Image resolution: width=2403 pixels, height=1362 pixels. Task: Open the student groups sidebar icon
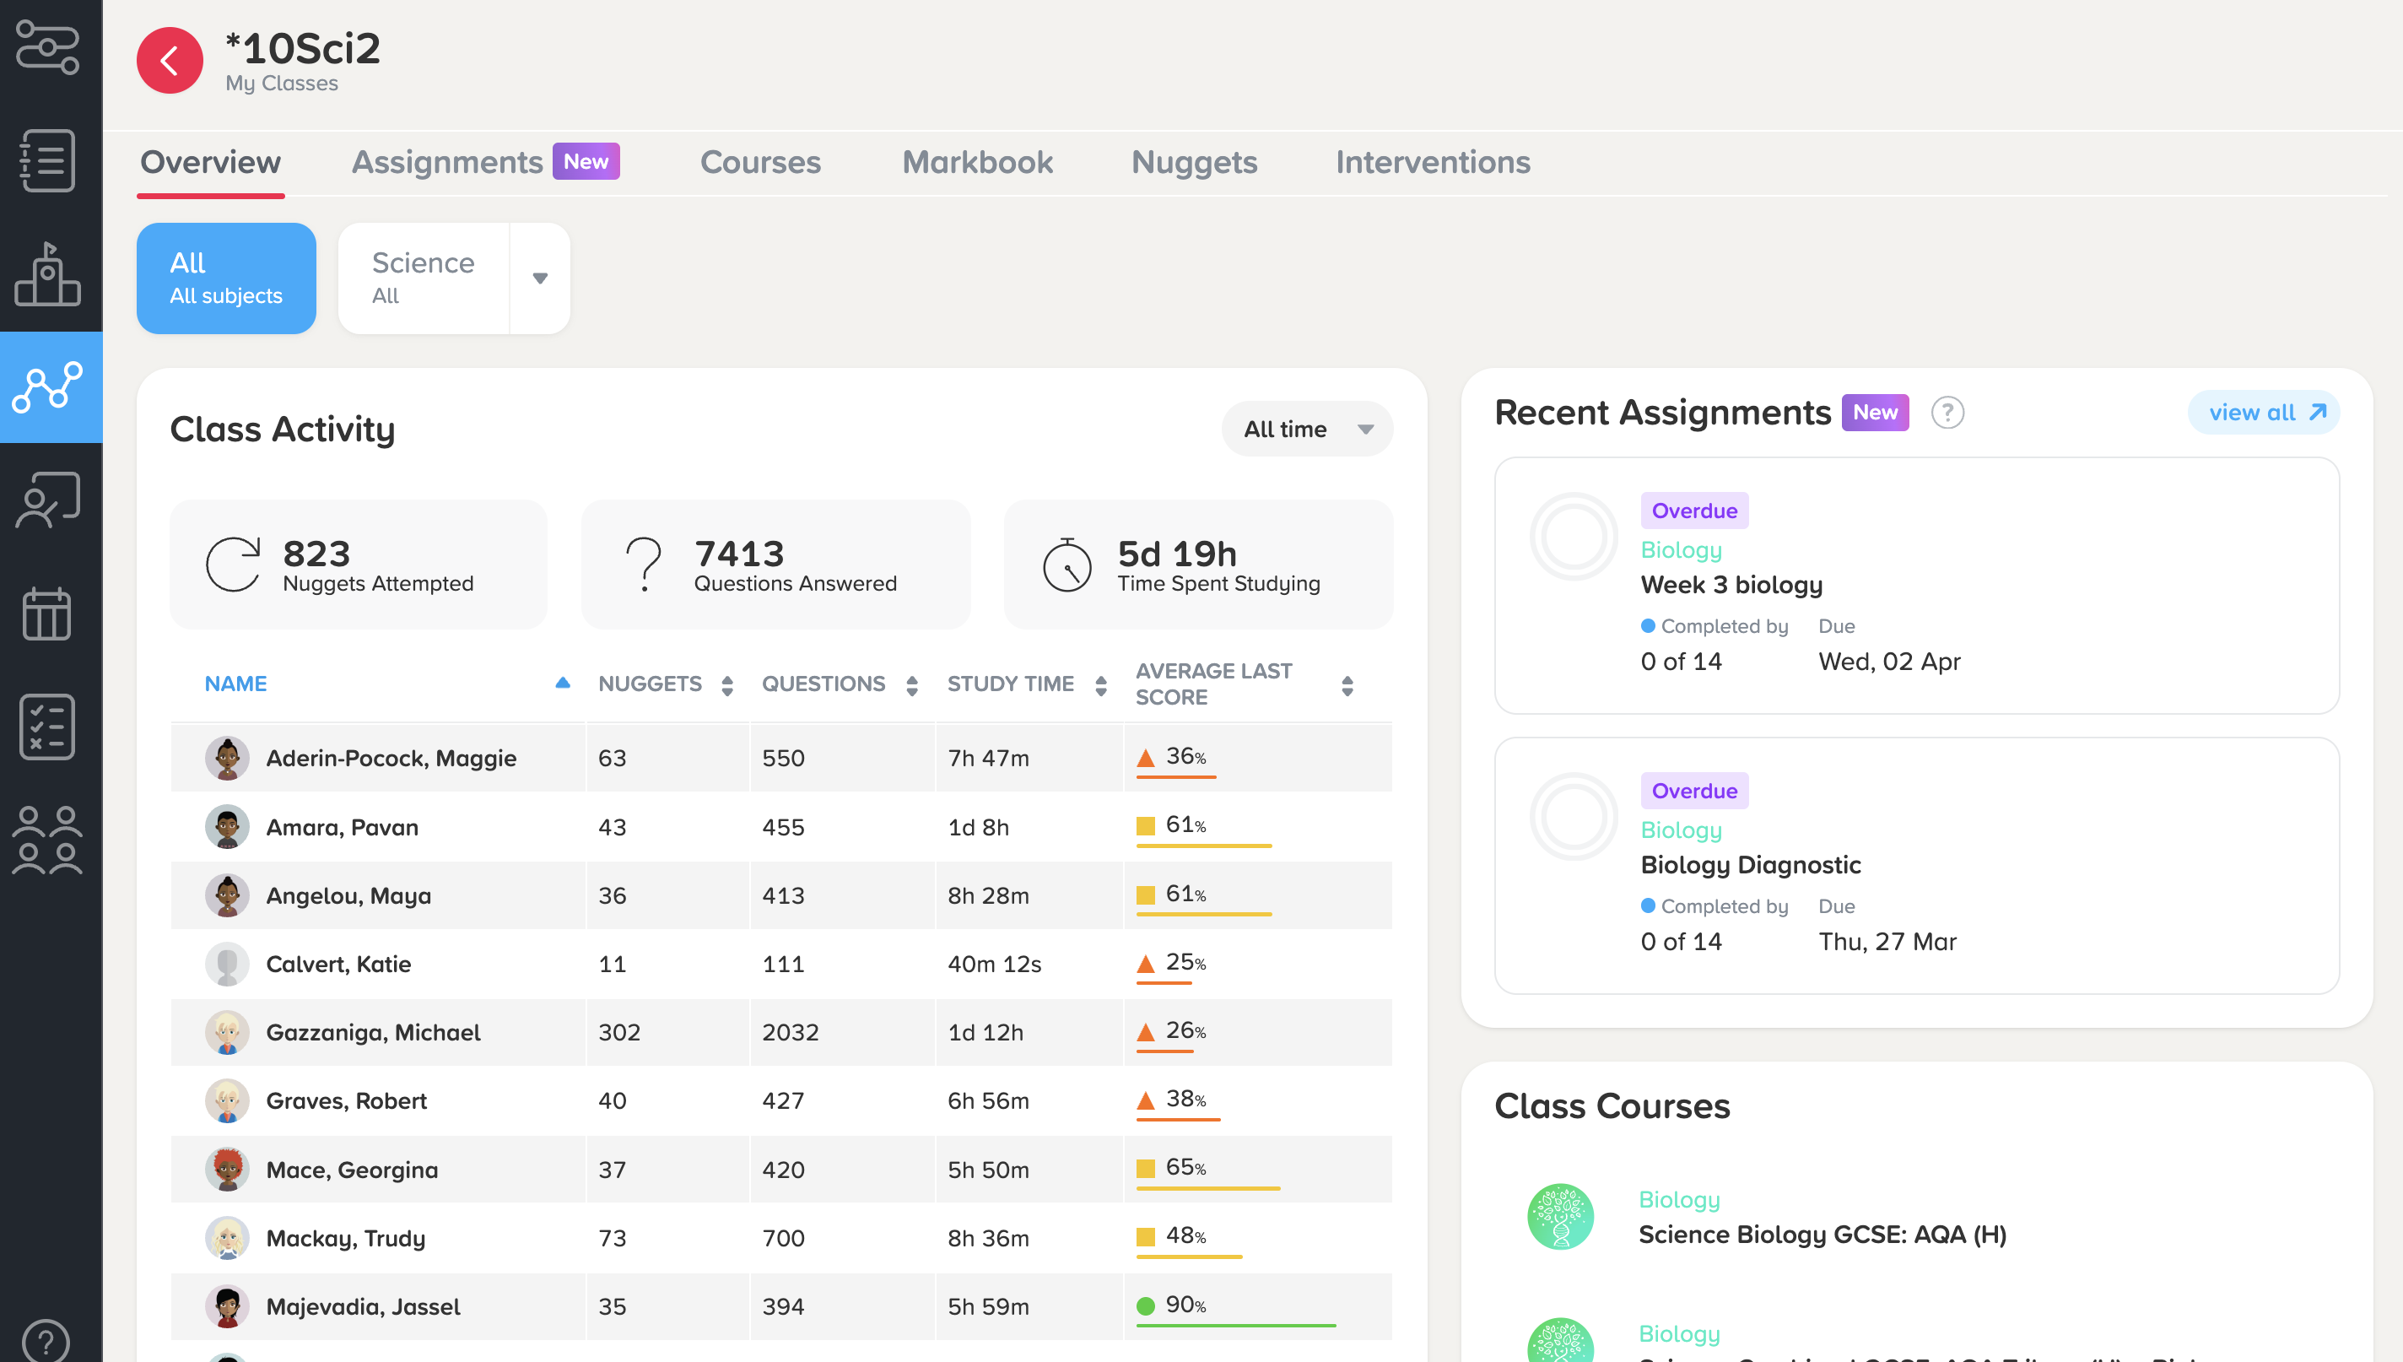48,839
